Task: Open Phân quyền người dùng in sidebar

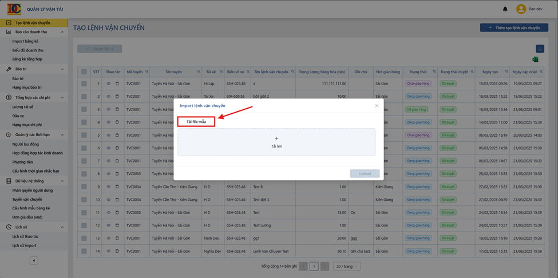Action: click(33, 190)
